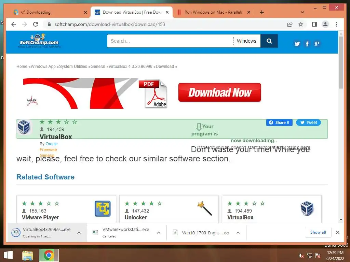The image size is (350, 262).
Task: Open System Utilities breadcrumb
Action: tap(73, 67)
